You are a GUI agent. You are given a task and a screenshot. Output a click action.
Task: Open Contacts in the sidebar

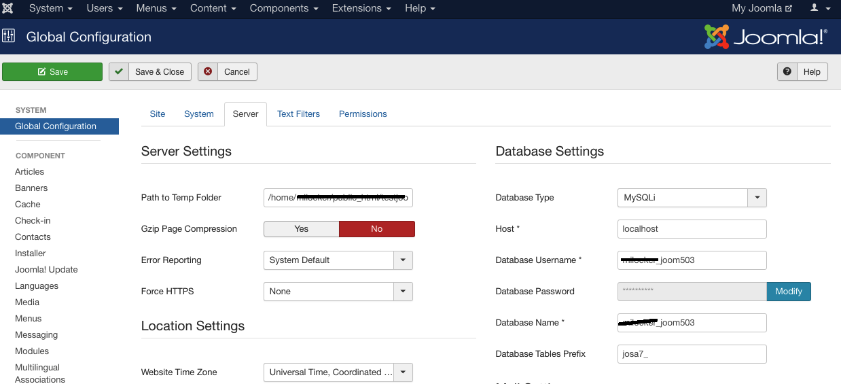33,237
